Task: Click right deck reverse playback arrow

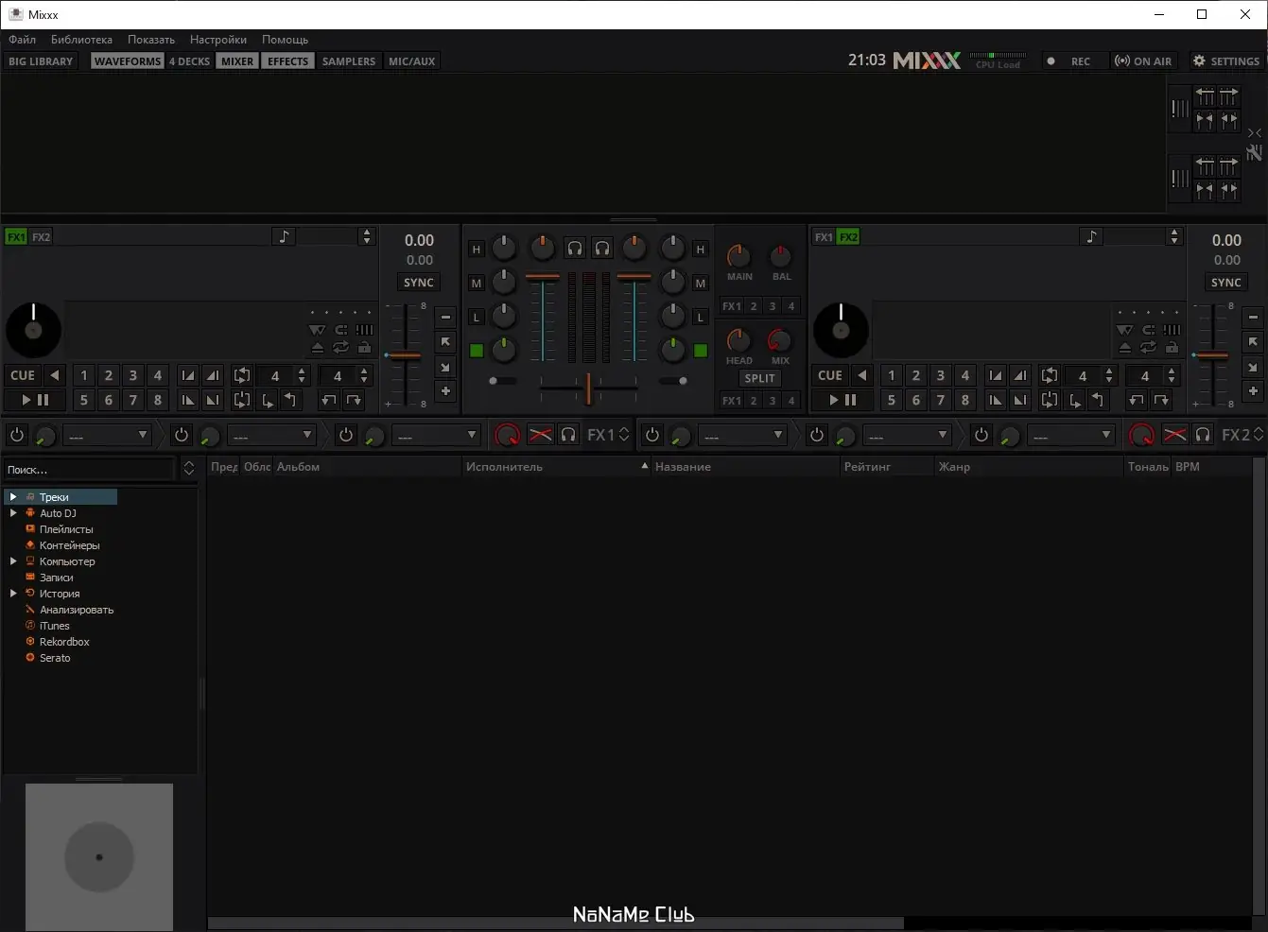Action: coord(861,375)
